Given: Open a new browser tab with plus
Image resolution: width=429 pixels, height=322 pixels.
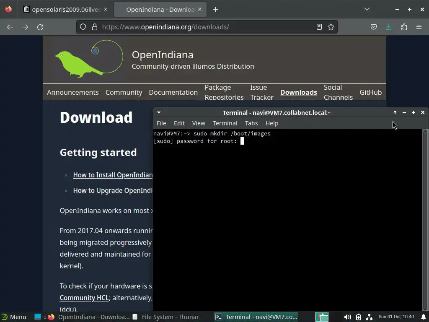Looking at the screenshot, I should coord(216,10).
